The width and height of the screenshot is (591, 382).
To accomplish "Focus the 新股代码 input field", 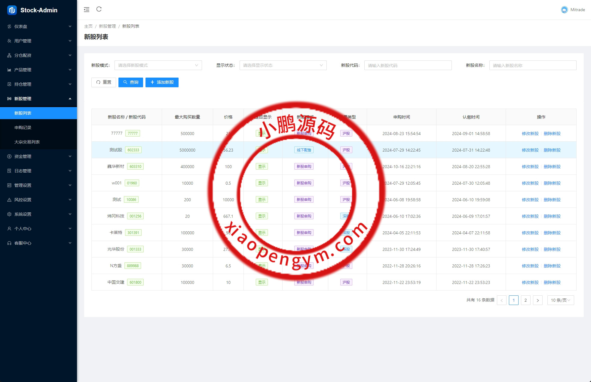I will pyautogui.click(x=408, y=65).
